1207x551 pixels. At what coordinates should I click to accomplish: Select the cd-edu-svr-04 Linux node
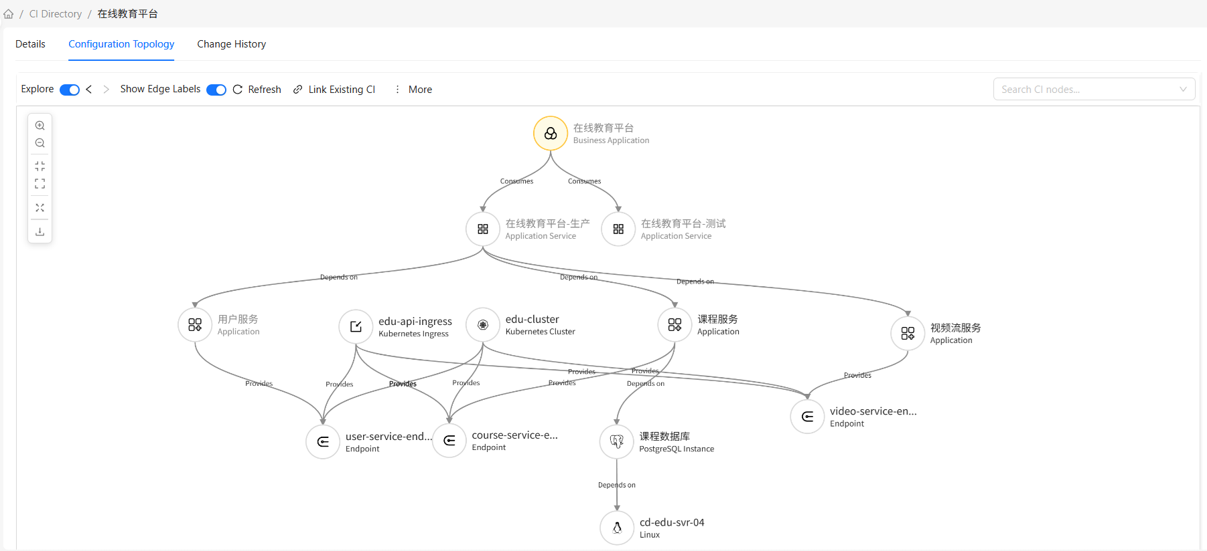[x=617, y=528]
